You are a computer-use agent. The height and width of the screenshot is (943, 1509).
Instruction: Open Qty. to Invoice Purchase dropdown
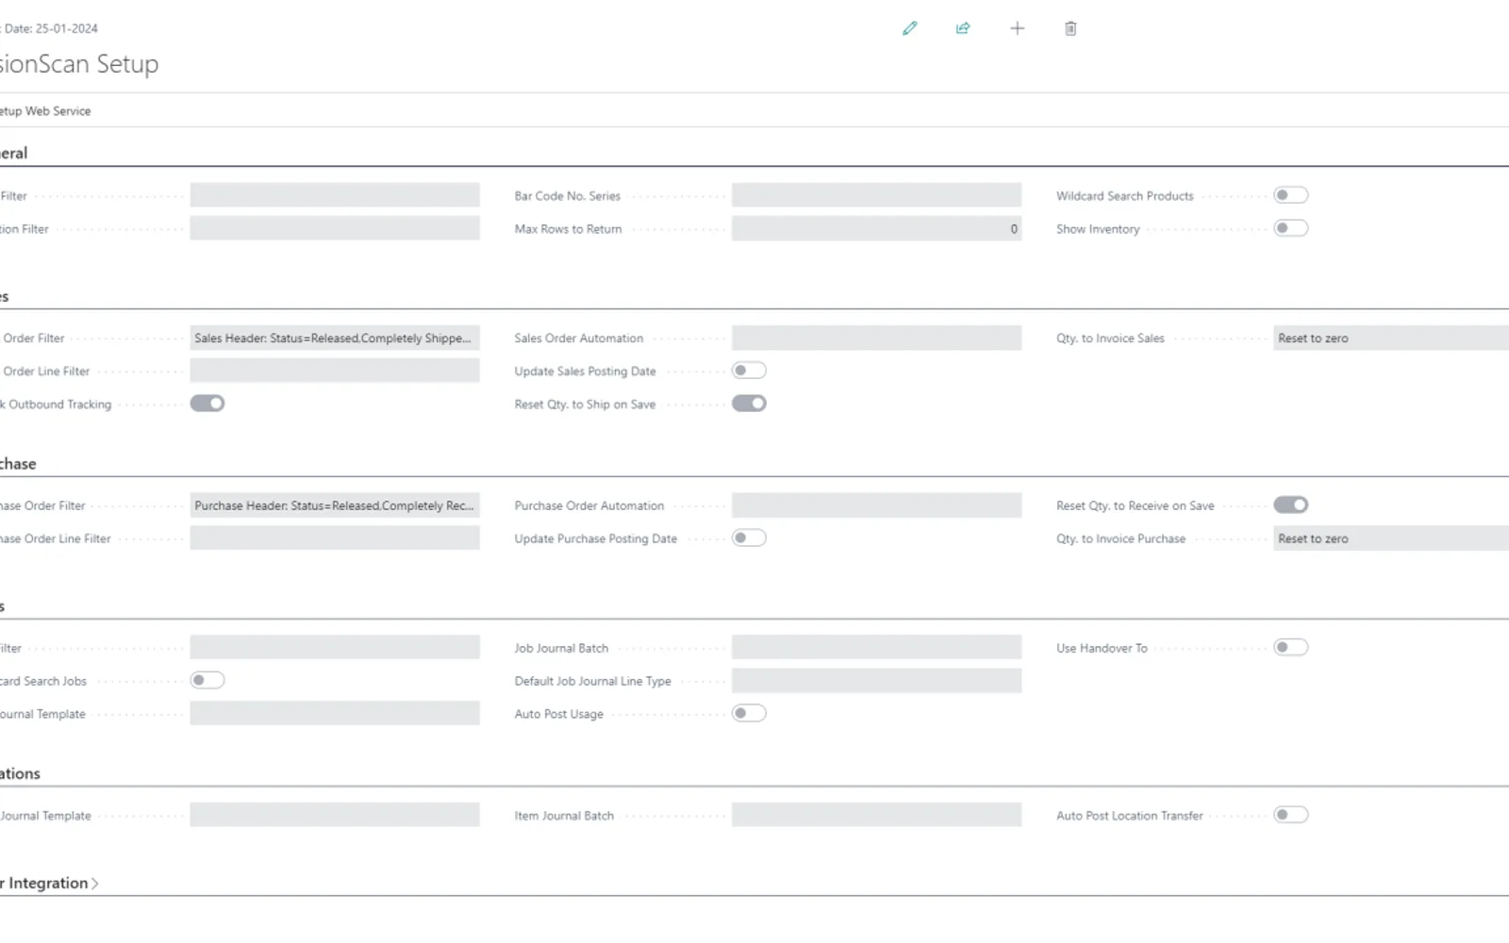1391,538
